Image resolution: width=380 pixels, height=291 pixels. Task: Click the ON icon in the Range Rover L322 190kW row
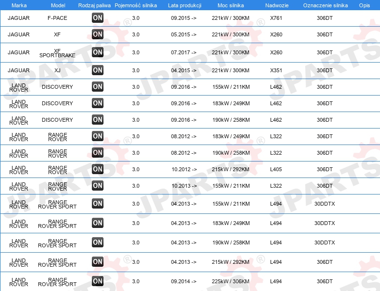pyautogui.click(x=98, y=152)
